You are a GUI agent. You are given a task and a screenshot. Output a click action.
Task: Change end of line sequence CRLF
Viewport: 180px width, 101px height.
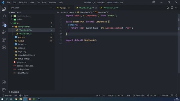[x=128, y=95]
